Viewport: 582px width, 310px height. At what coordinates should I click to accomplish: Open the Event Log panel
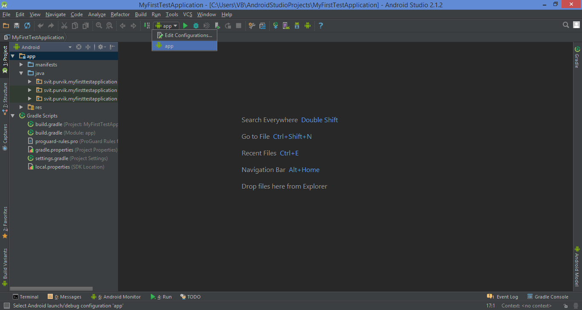(503, 297)
